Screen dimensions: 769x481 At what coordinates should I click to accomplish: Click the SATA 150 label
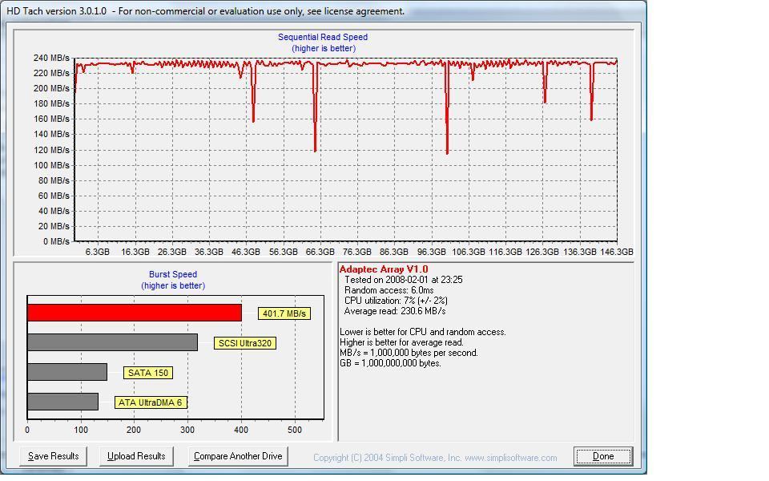tap(147, 373)
